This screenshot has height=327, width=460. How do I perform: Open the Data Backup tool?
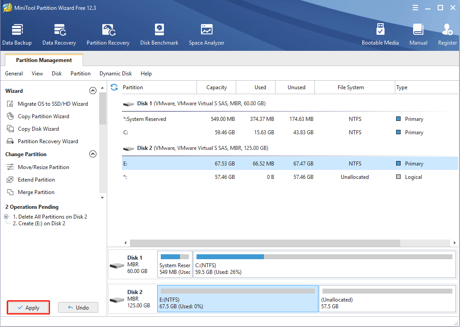(17, 33)
